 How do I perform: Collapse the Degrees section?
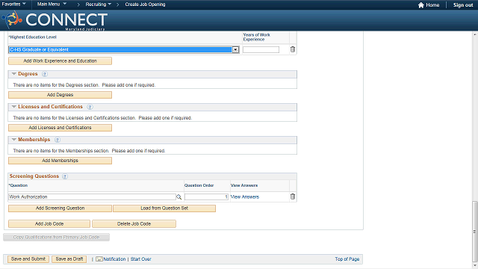point(13,74)
